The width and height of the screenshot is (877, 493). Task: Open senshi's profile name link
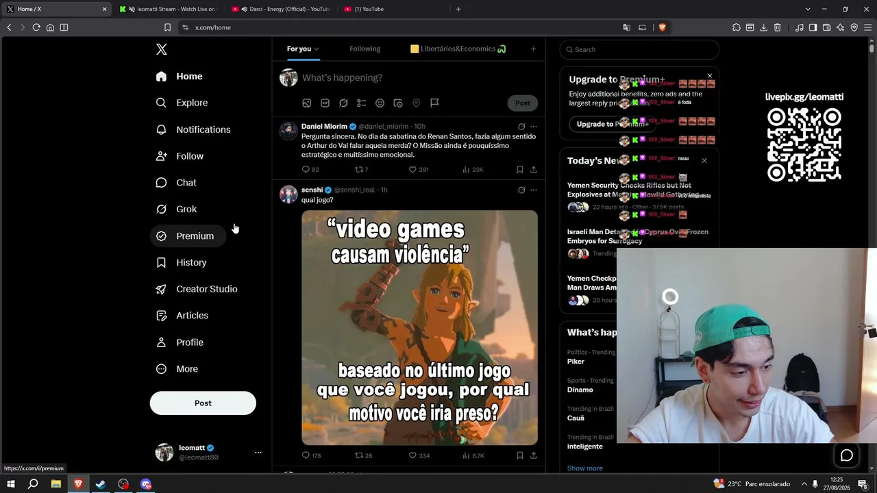tap(312, 190)
